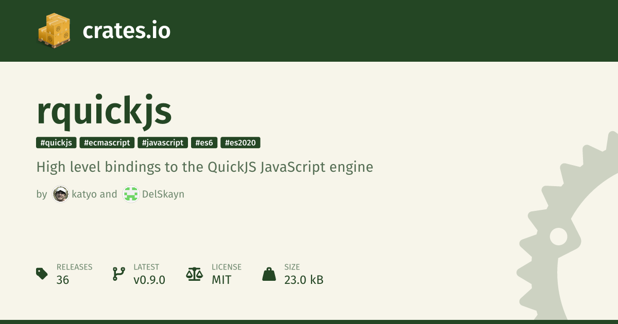Click the Latest version branch icon

118,274
